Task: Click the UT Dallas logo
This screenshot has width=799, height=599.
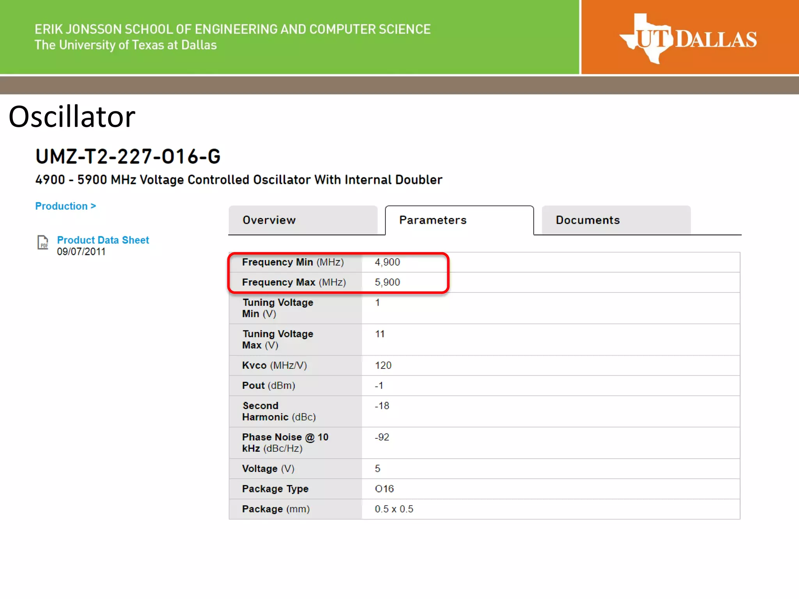Action: [688, 39]
